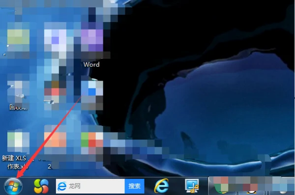Open Internet Explorer from the taskbar

161,186
